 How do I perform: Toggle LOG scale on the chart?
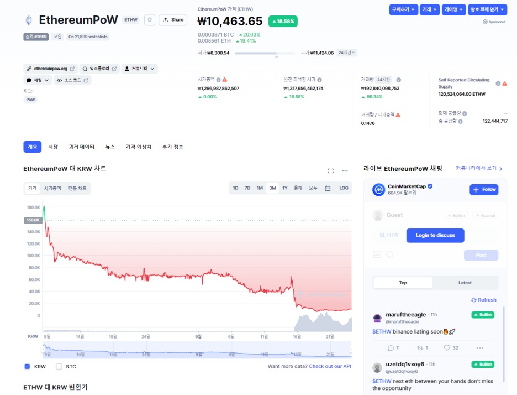(x=344, y=188)
